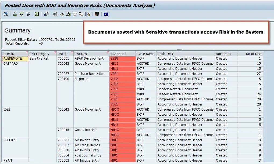This screenshot has width=274, height=164.
Task: Select the Risk Desc column header
Action: 91,54
